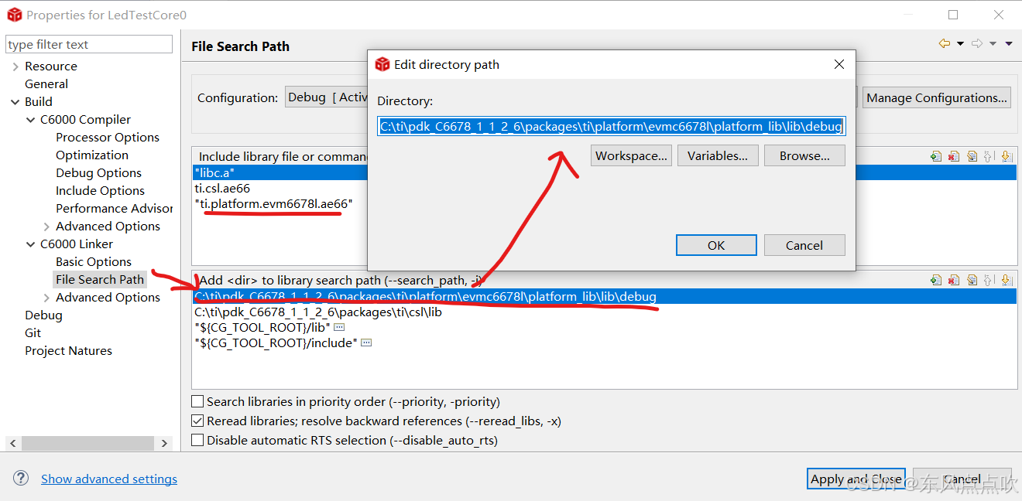Click Move Up icon in library search path toolbar
Image resolution: width=1022 pixels, height=501 pixels.
click(x=989, y=280)
